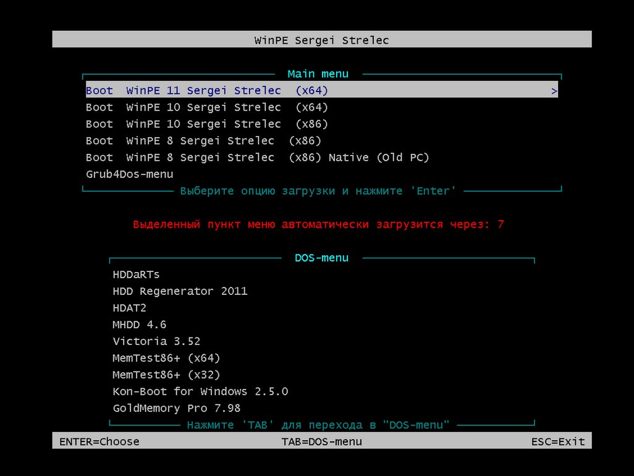Choose HDD Regenerator 2011

point(180,291)
